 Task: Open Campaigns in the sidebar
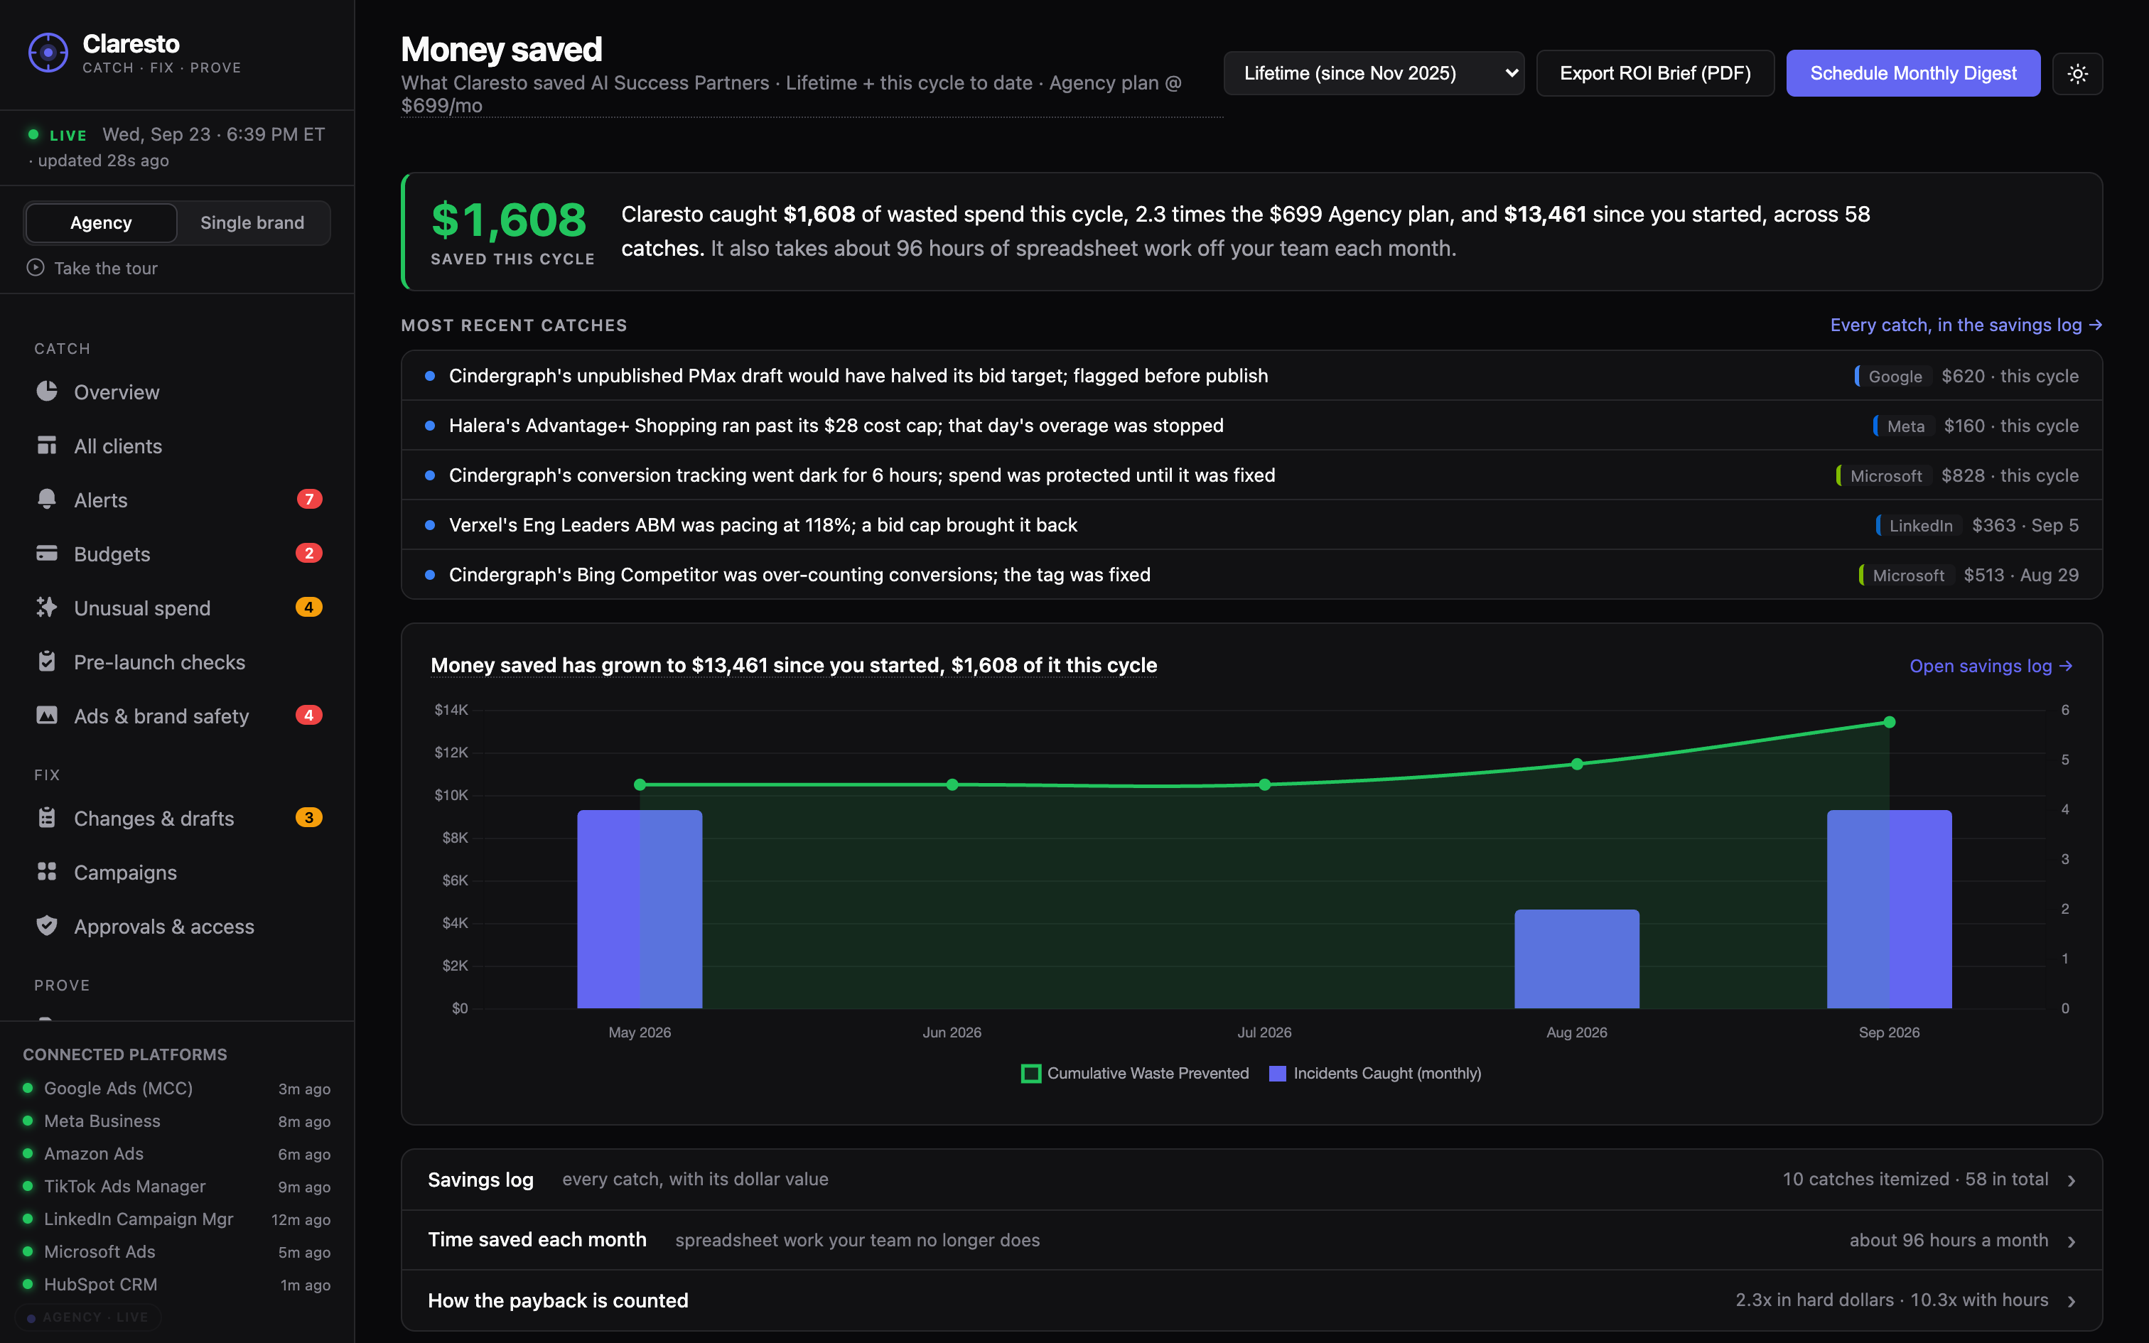coord(178,873)
